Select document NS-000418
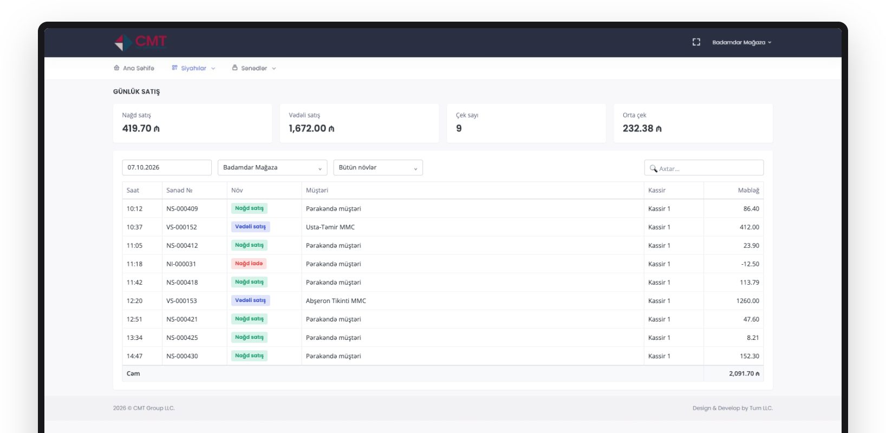The image size is (886, 433). pos(182,283)
